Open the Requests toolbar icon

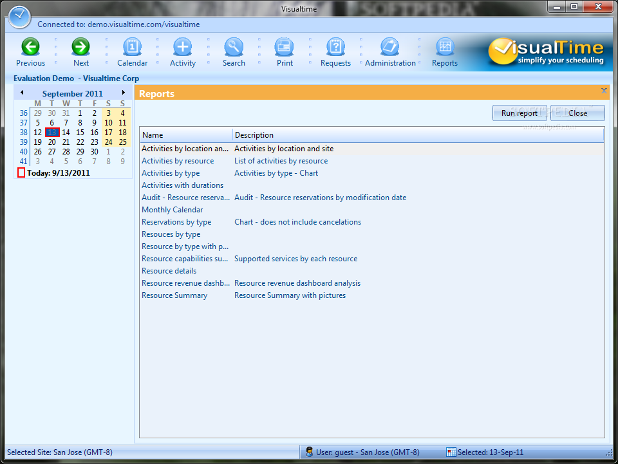pyautogui.click(x=335, y=46)
